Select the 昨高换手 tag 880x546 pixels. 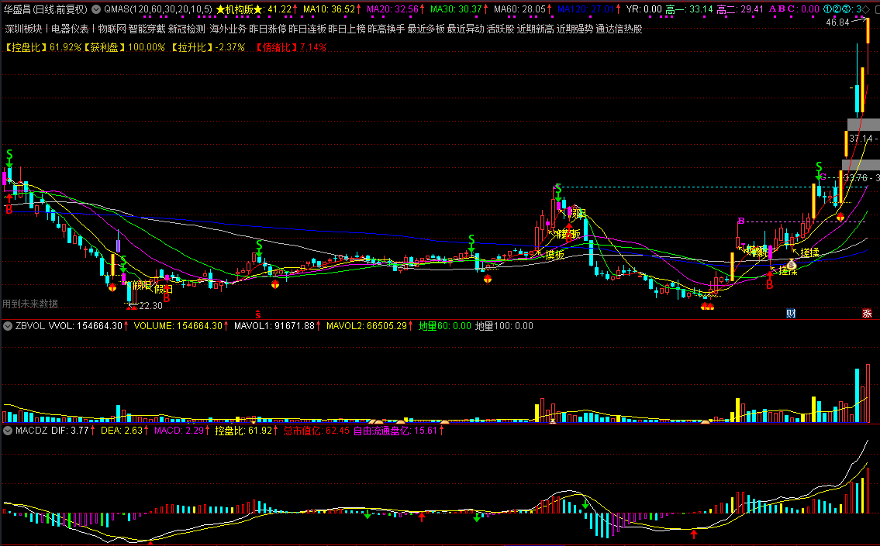[386, 29]
